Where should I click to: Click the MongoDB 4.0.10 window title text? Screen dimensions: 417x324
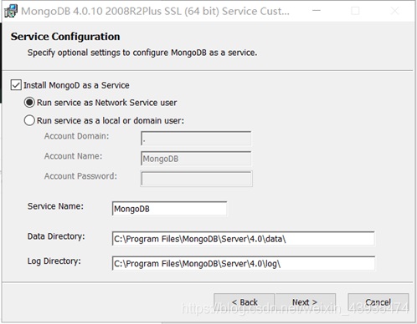[155, 11]
